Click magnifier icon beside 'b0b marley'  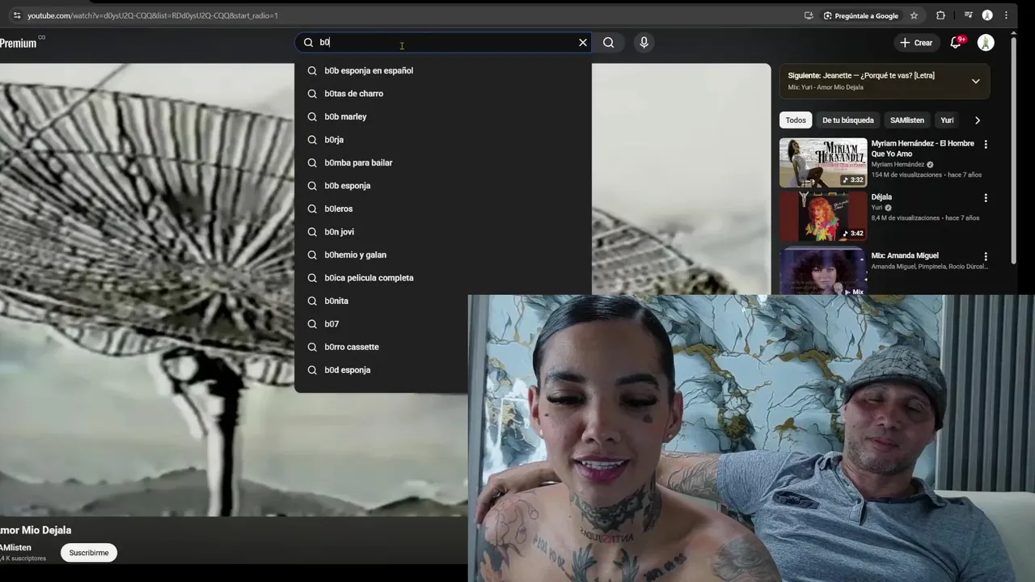pos(312,116)
